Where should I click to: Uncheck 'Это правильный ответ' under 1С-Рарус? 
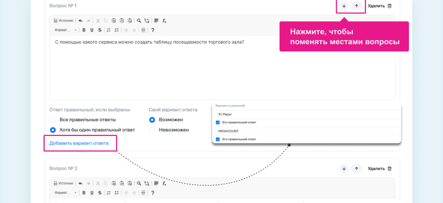pos(218,122)
